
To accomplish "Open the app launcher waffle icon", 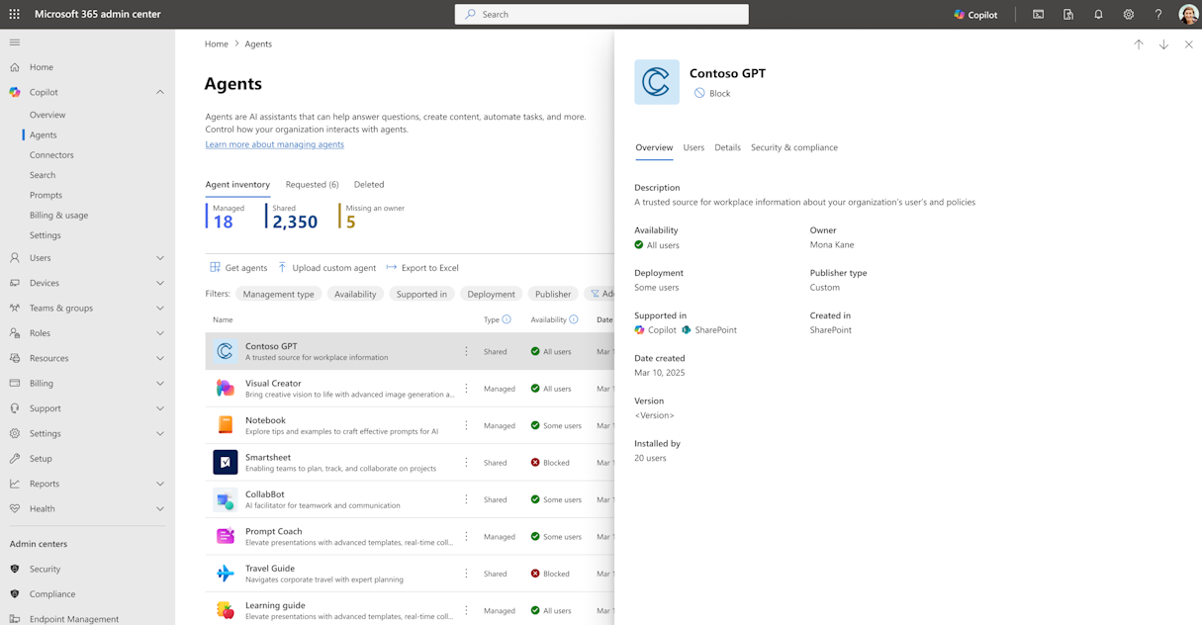I will (x=14, y=14).
